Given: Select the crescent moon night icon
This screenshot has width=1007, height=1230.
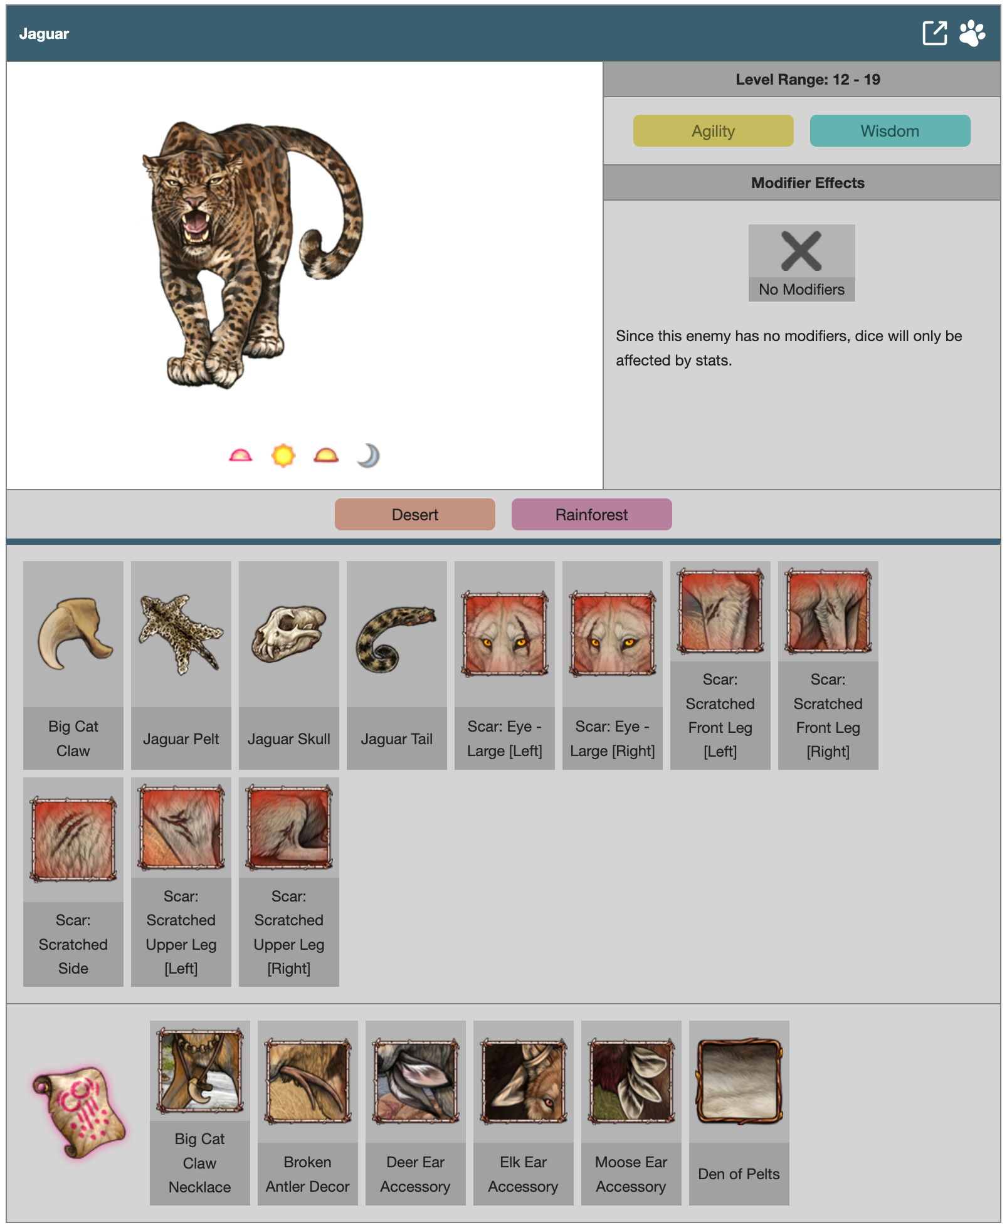Looking at the screenshot, I should tap(368, 456).
